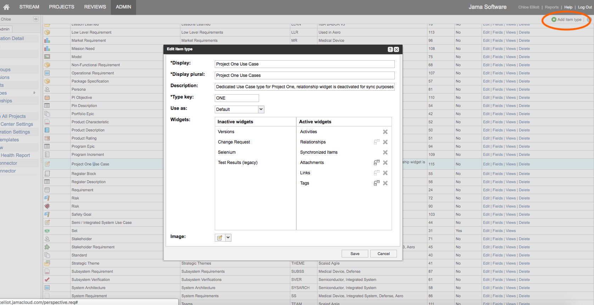Click the Safety Goal flag icon
Image resolution: width=594 pixels, height=305 pixels.
(47, 214)
